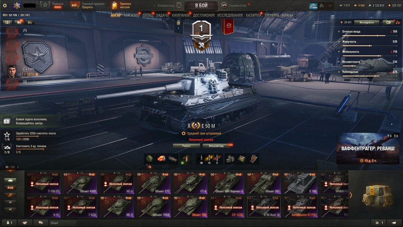Open the chat channels icon
Viewport: 403px width, 227px height.
coord(40,223)
